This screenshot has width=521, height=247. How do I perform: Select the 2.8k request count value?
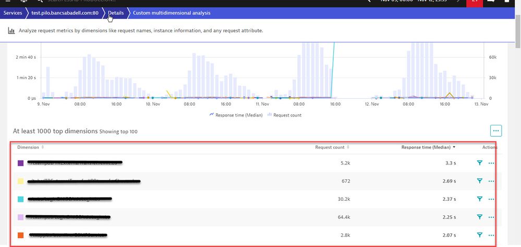click(345, 235)
